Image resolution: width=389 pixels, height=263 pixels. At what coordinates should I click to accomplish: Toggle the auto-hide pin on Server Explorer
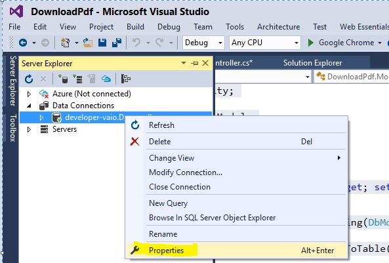pos(195,63)
